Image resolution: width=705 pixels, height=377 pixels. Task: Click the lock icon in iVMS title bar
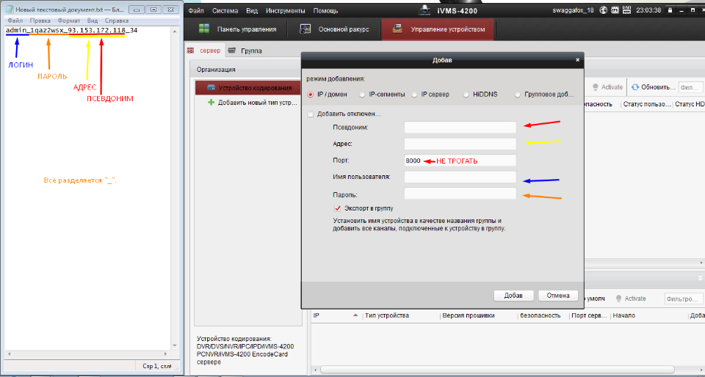tap(670, 10)
